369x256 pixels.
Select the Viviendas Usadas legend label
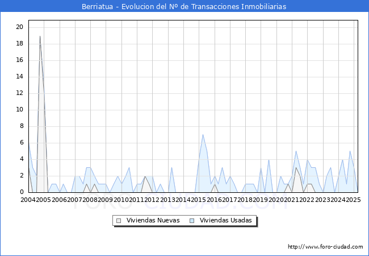pyautogui.click(x=226, y=220)
